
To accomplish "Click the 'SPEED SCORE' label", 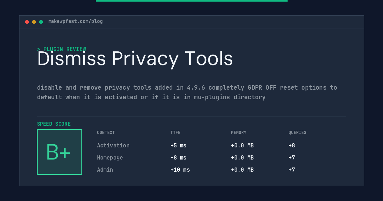I will (54, 124).
